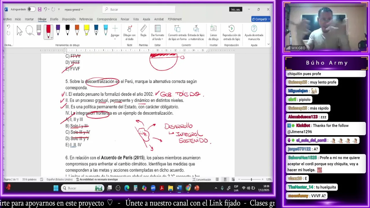Click the zoom in plus button

tap(262, 179)
